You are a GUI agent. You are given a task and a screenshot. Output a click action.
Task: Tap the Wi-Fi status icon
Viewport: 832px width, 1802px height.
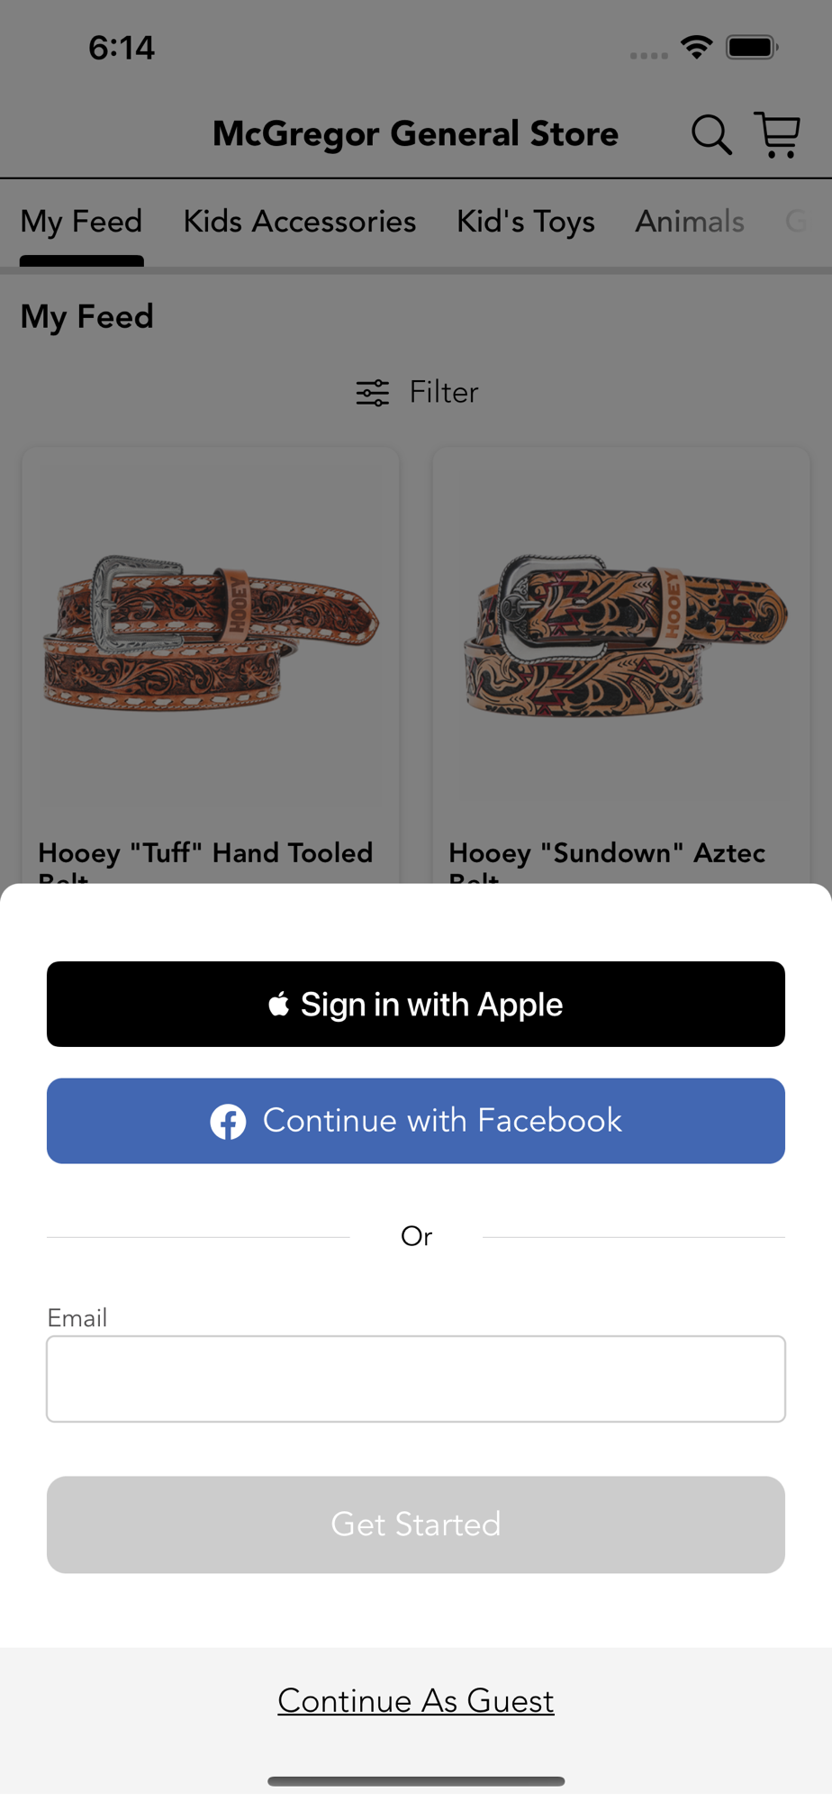click(x=697, y=47)
